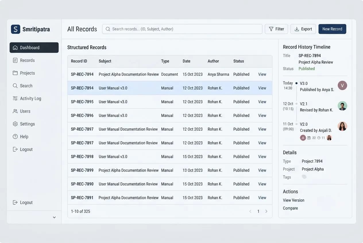
Task: Open View Version action
Action: [294, 200]
